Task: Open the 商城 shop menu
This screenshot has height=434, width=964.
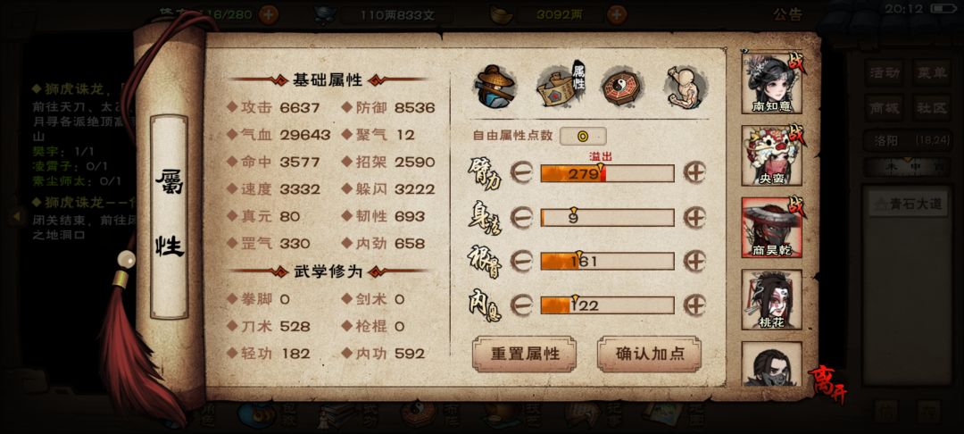Action: pos(884,108)
